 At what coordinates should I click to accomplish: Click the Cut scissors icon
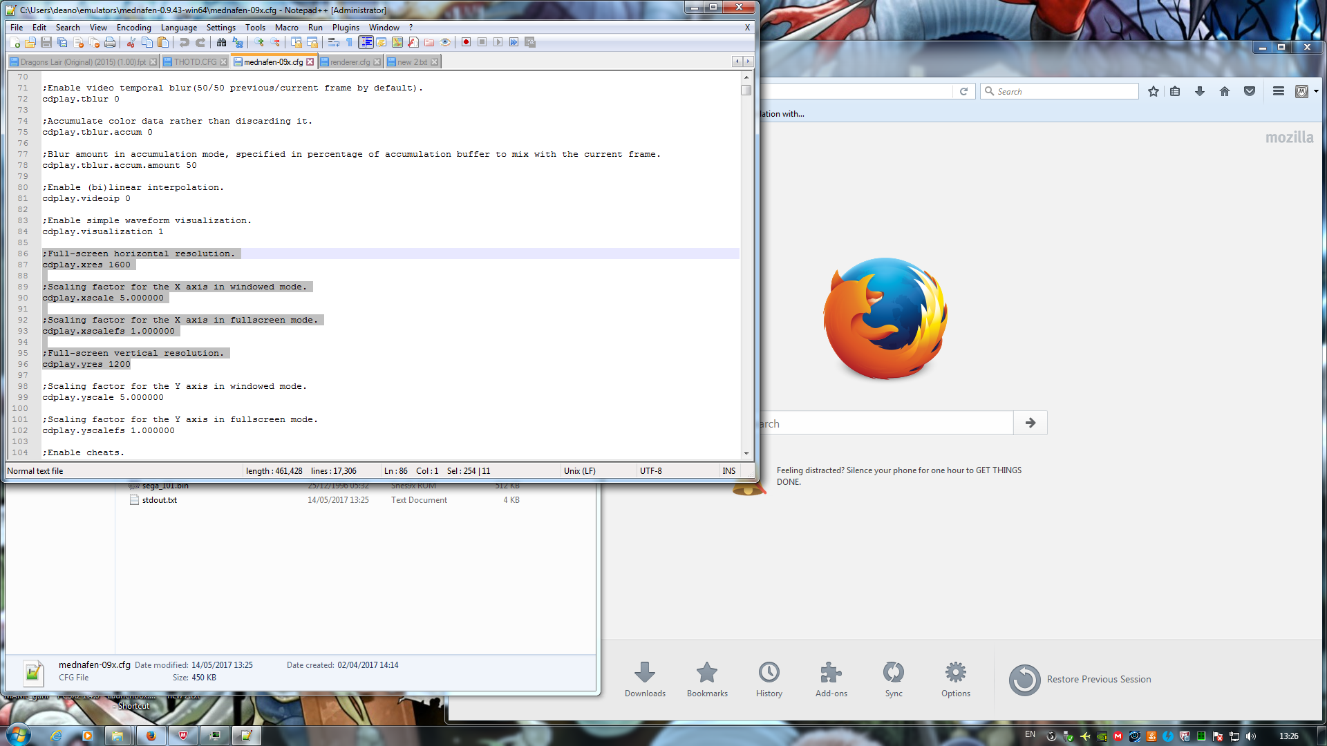(x=131, y=43)
